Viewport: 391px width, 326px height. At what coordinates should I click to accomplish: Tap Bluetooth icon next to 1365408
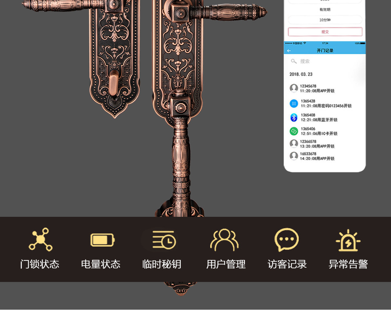coord(294,117)
